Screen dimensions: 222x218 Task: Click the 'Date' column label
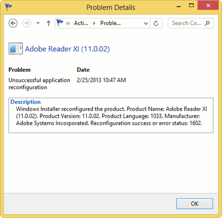(x=83, y=70)
